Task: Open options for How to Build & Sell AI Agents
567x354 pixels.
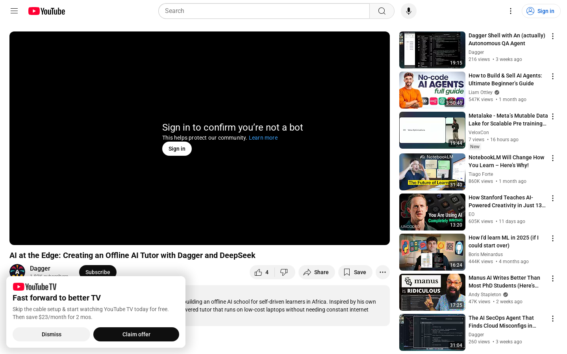Action: pyautogui.click(x=553, y=76)
